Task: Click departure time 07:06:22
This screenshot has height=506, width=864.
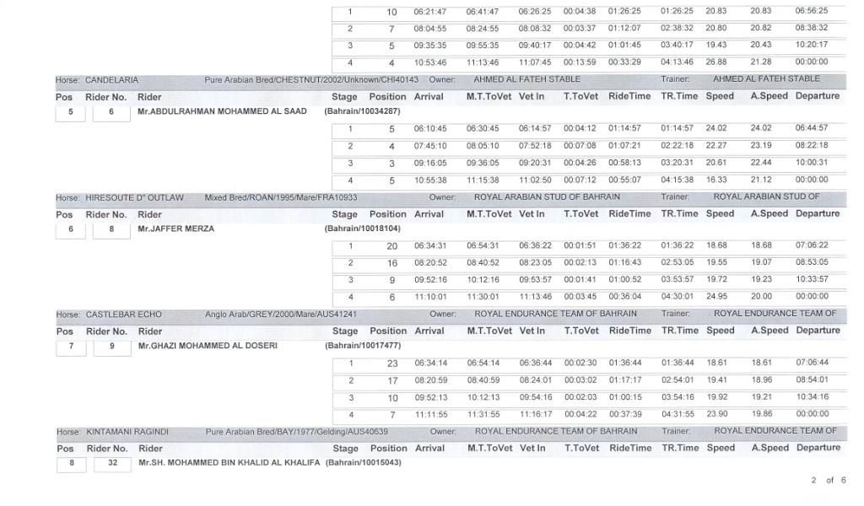Action: point(813,245)
